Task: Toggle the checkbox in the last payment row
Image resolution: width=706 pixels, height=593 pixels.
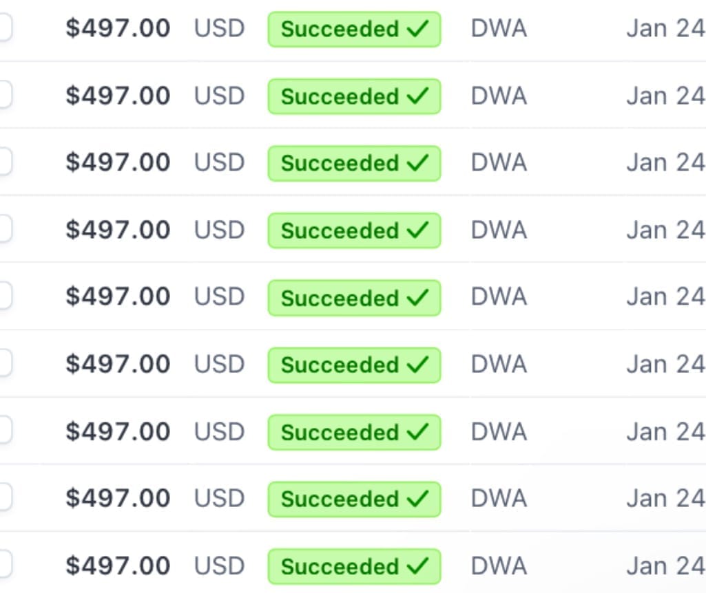Action: click(x=5, y=565)
